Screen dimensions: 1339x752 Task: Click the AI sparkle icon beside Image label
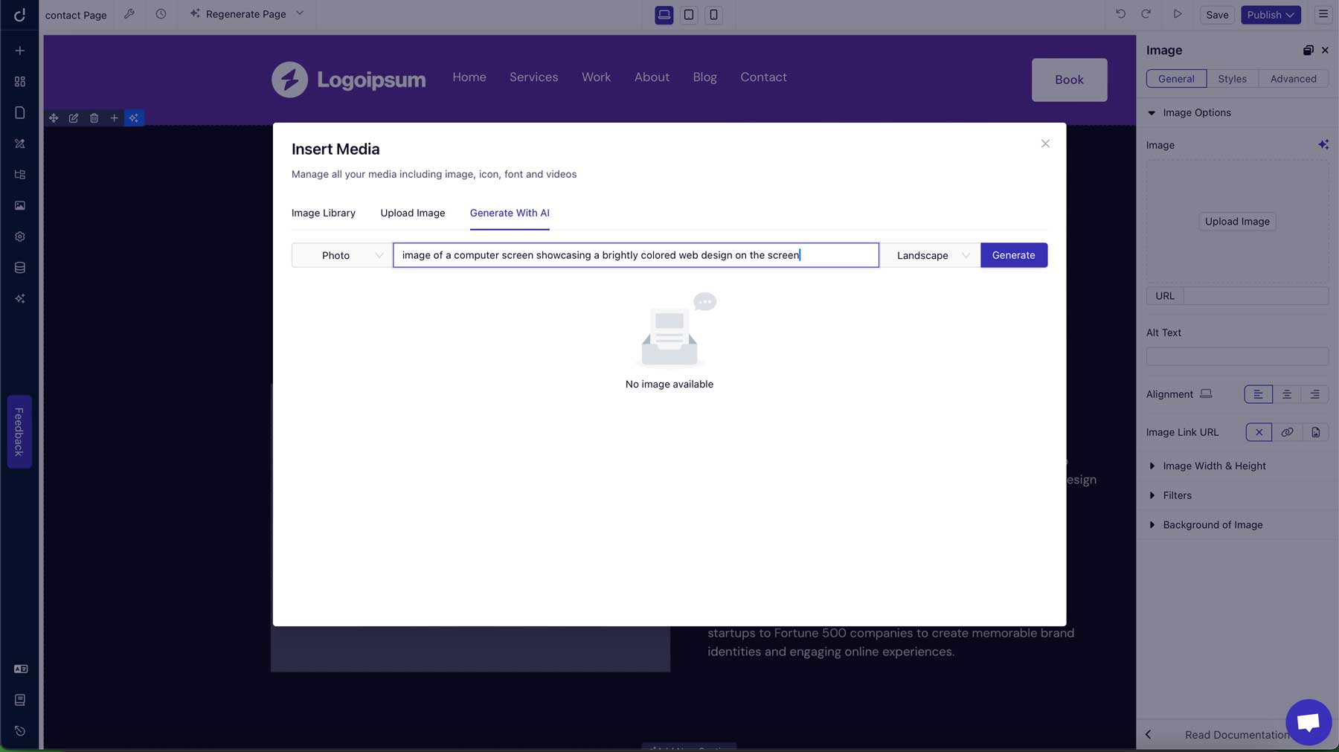pos(1323,145)
